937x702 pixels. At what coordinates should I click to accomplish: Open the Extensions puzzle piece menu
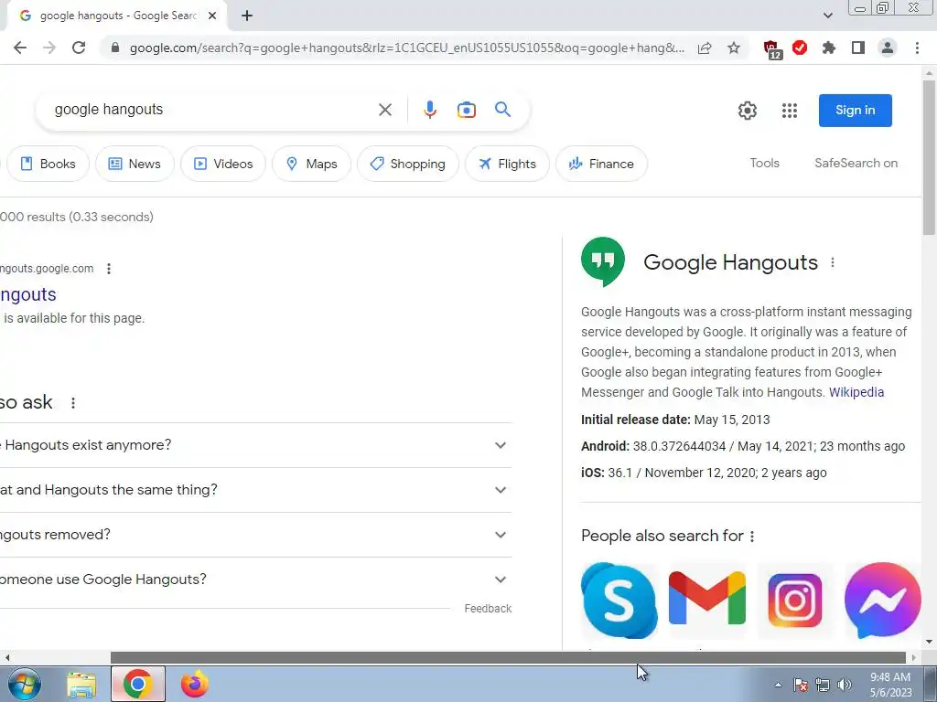click(829, 48)
